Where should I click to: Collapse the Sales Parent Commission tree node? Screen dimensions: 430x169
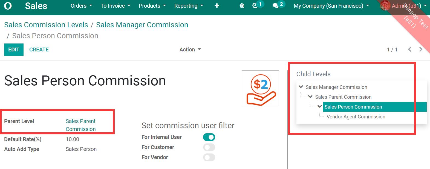(310, 97)
